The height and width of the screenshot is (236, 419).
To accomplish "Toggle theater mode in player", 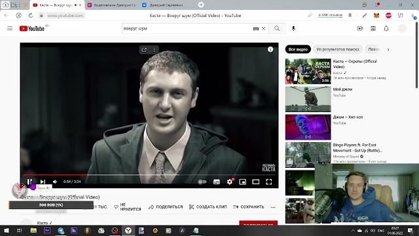I will 256,182.
